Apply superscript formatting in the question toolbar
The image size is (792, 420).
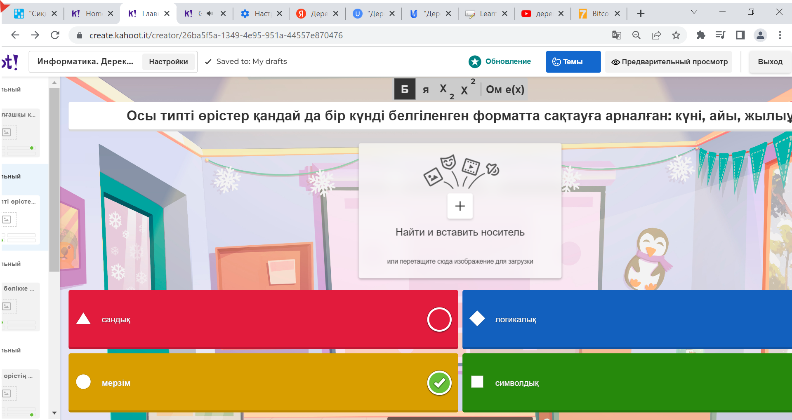click(x=468, y=88)
